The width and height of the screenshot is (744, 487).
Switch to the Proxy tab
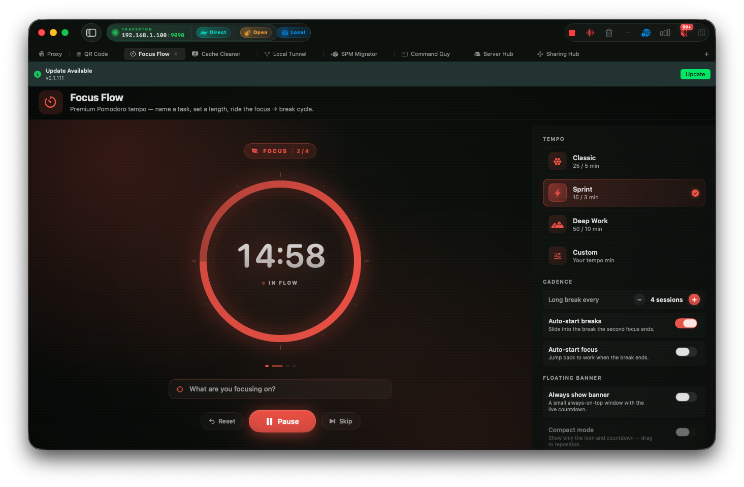pyautogui.click(x=50, y=54)
